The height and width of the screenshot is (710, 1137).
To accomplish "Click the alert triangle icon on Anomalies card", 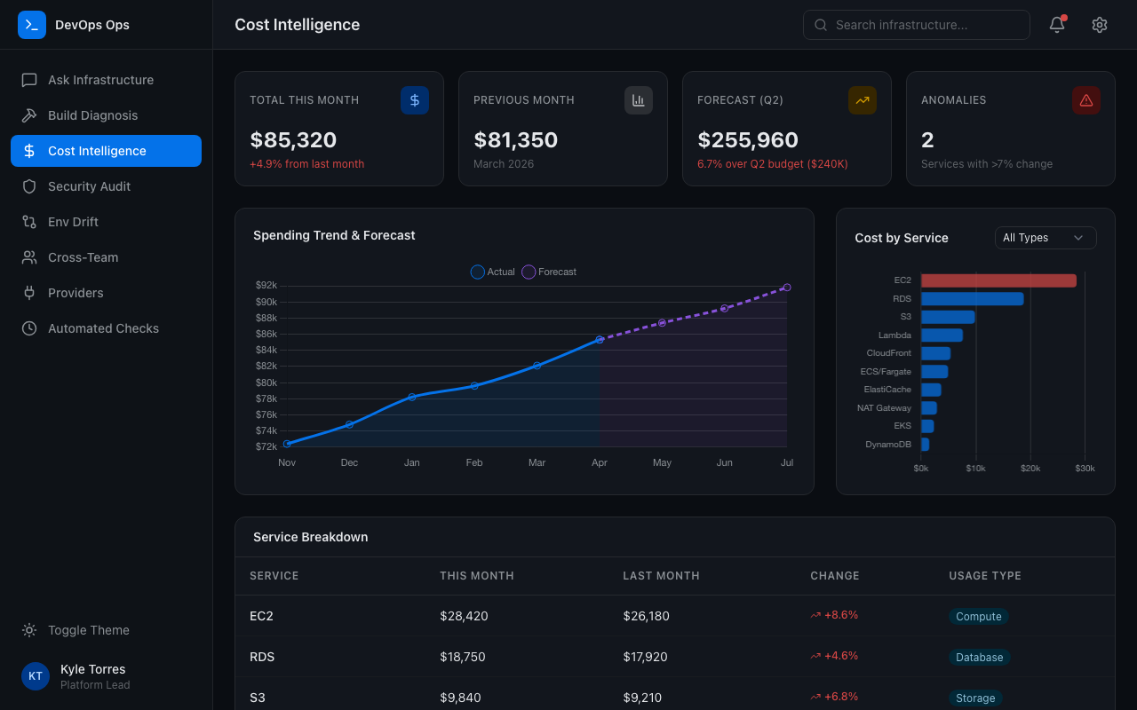I will 1085,100.
